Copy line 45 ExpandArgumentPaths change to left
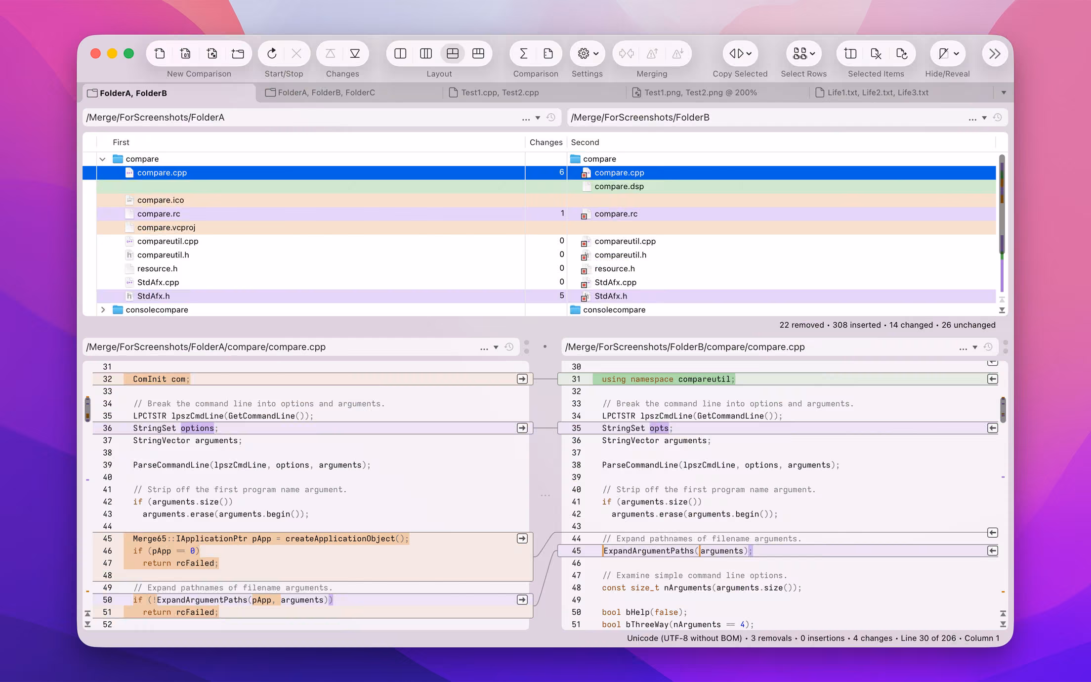The image size is (1091, 682). point(993,551)
